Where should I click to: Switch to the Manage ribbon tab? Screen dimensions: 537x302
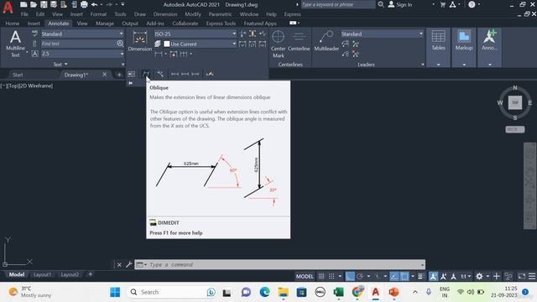coord(104,23)
